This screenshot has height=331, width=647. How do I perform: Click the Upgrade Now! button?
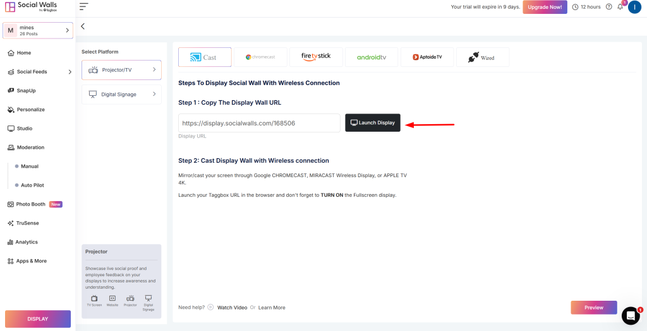(545, 7)
